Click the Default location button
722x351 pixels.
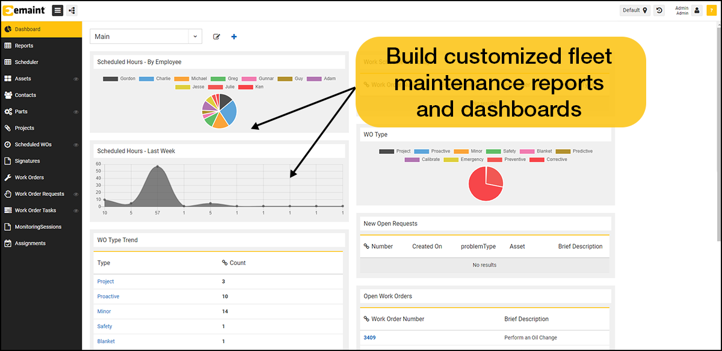(x=635, y=10)
